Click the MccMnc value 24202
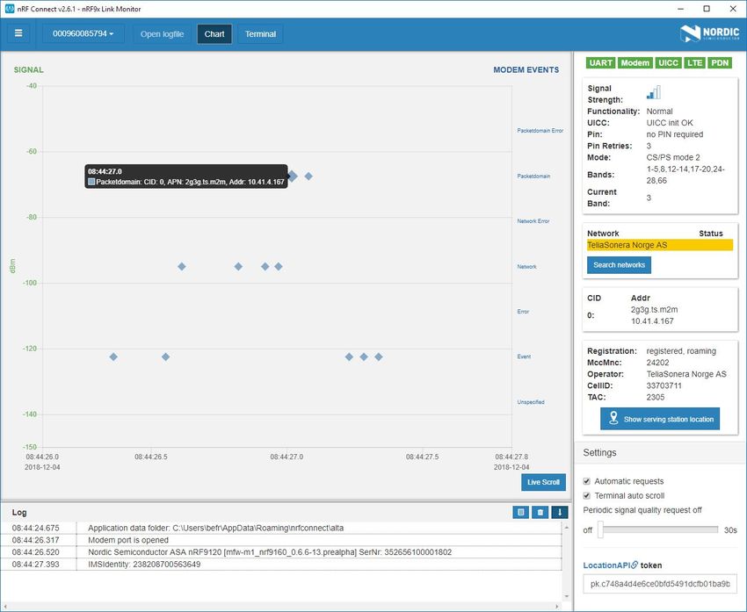Viewport: 747px width, 612px height. [x=658, y=363]
